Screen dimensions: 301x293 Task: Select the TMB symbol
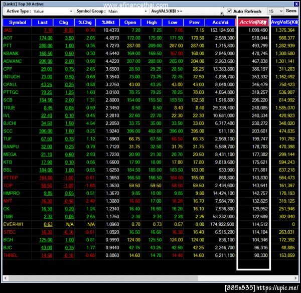click(x=8, y=217)
